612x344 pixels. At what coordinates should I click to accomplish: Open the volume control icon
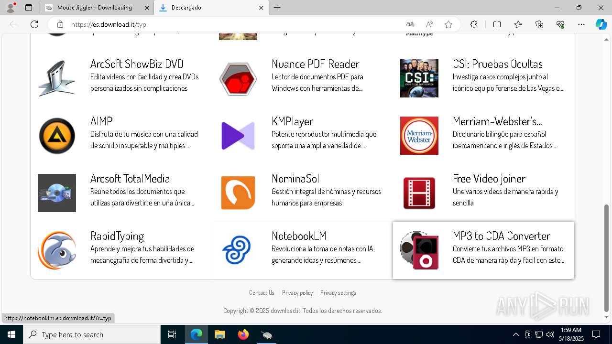click(550, 334)
